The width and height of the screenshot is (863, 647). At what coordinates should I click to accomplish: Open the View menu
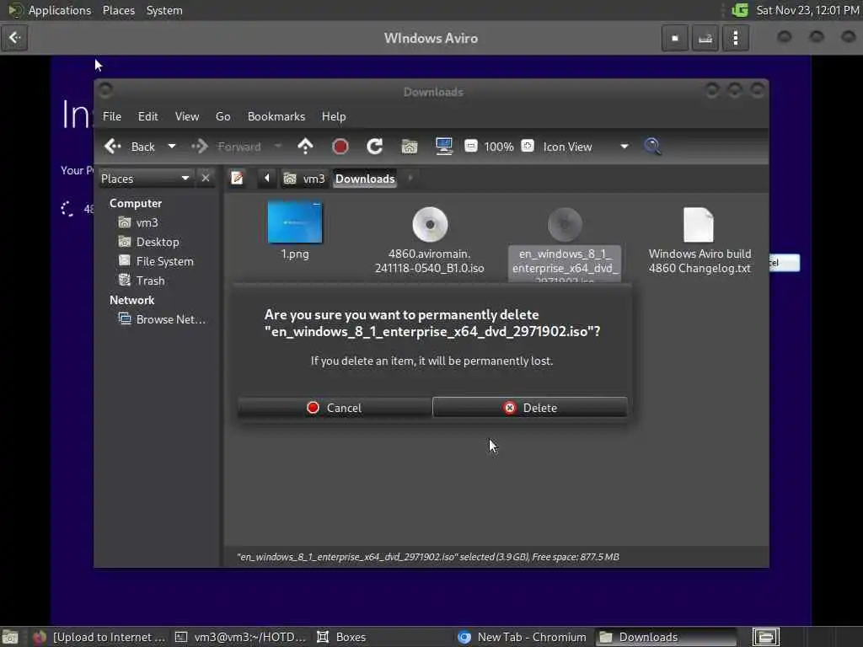(x=187, y=116)
